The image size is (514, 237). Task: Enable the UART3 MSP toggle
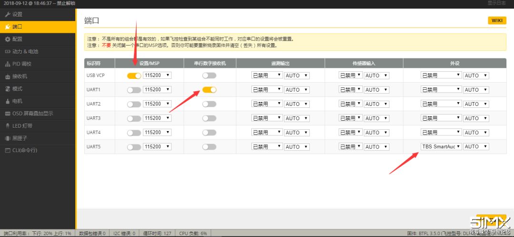coord(134,118)
